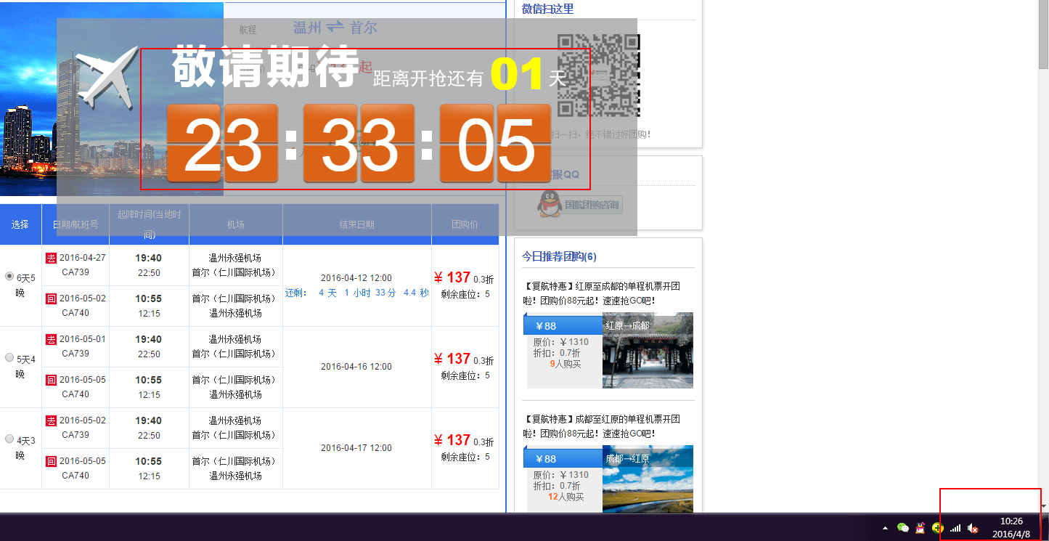1049x541 pixels.
Task: Select the 5天4晚 trip radio button
Action: point(9,357)
